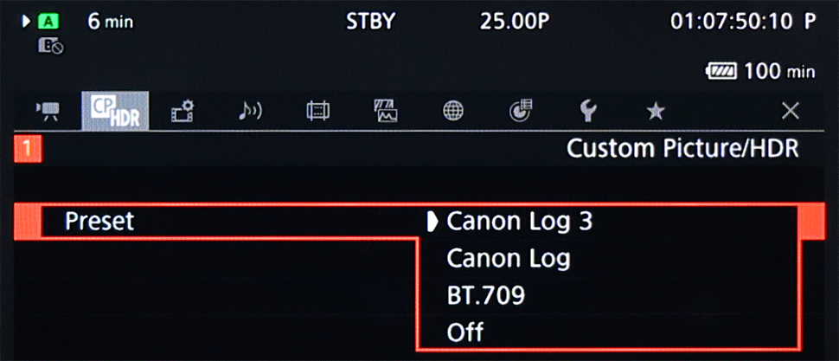
Task: Open the Monitoring Setup frame icon tab
Action: pos(317,111)
